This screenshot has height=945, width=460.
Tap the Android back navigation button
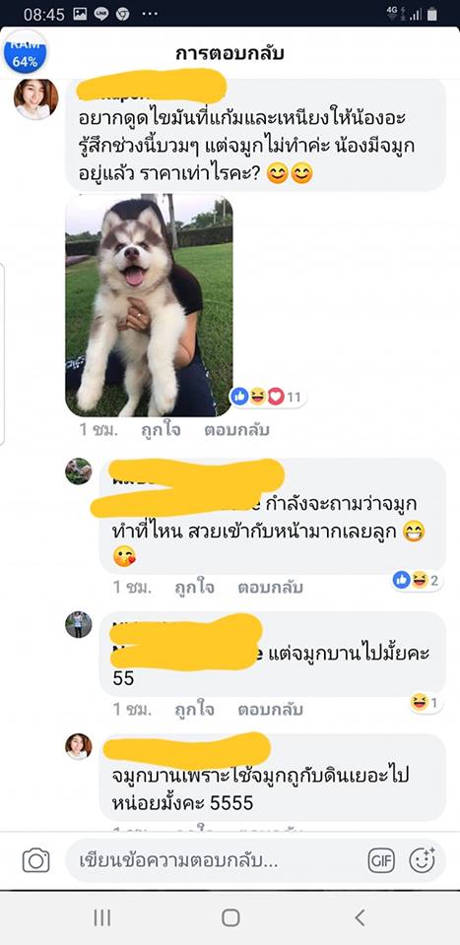360,917
